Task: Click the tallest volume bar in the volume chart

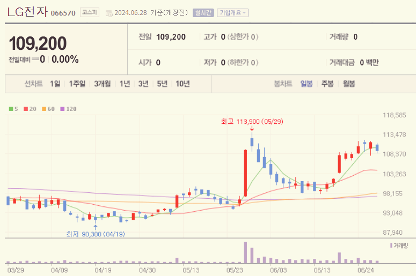Action: tap(245, 252)
